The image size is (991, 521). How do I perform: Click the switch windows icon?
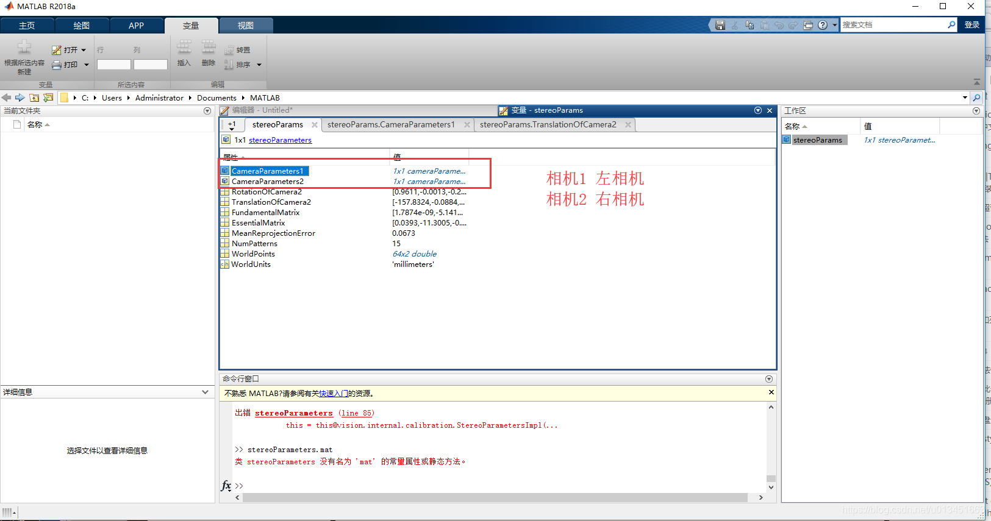808,25
